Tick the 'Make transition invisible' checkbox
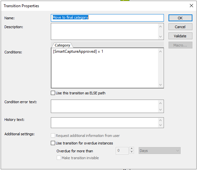Image resolution: width=198 pixels, height=170 pixels. pyautogui.click(x=59, y=158)
